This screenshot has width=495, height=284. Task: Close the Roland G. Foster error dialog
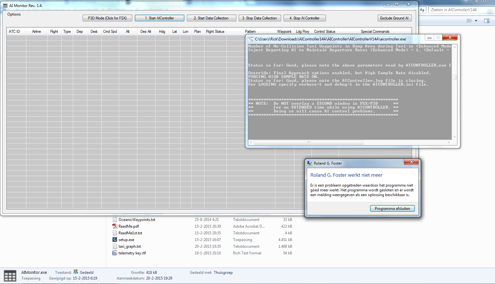(411, 162)
